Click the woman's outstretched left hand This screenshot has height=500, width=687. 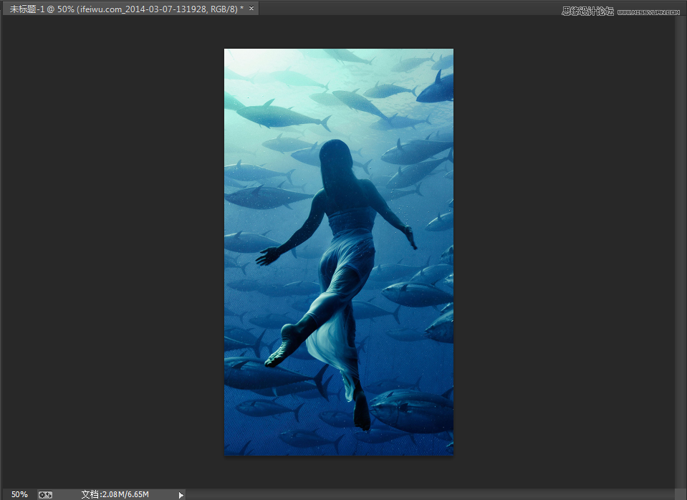[269, 255]
